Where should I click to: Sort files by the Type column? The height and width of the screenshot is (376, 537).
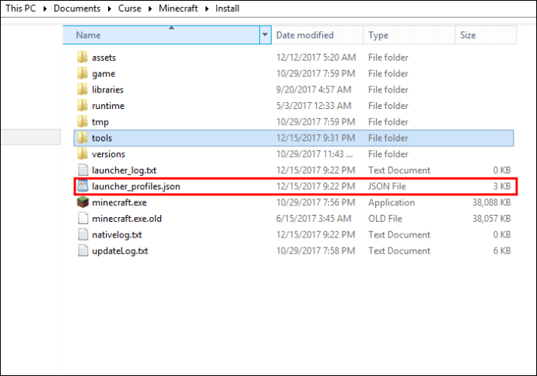[378, 35]
